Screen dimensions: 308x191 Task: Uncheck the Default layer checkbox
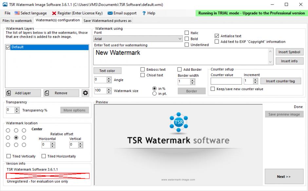(8, 48)
